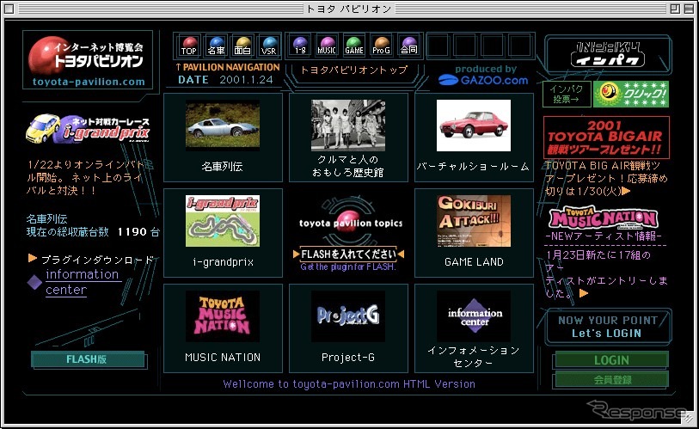
Task: Click the i-grand prix race car banner
Action: point(88,129)
